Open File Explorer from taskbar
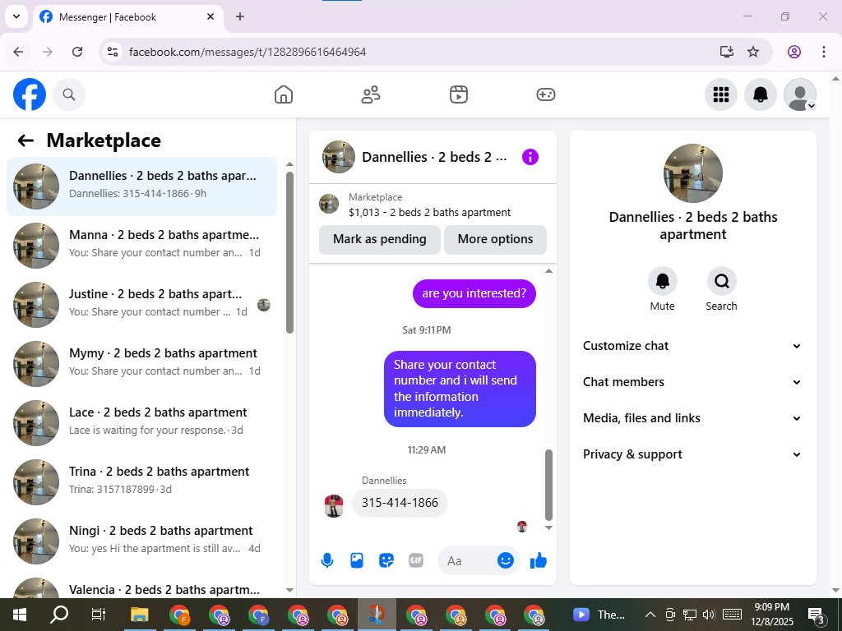Viewport: 842px width, 631px height. pos(139,615)
